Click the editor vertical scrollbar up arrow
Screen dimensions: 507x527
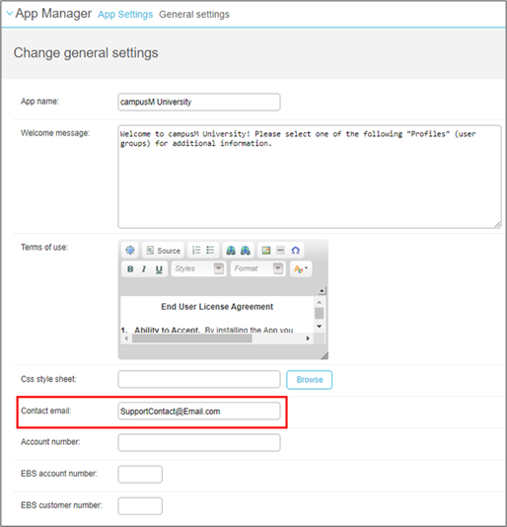(x=320, y=303)
